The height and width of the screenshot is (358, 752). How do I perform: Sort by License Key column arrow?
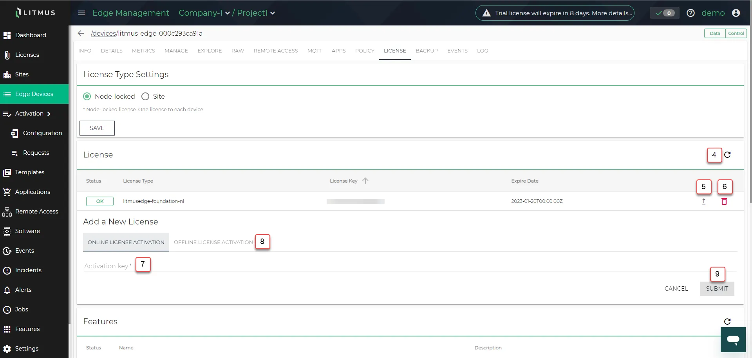coord(365,181)
